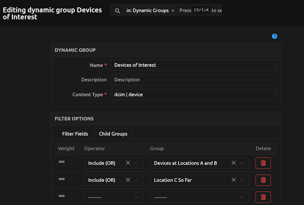The height and width of the screenshot is (205, 304).
Task: Switch to the Filter Fields tab
Action: [x=75, y=134]
